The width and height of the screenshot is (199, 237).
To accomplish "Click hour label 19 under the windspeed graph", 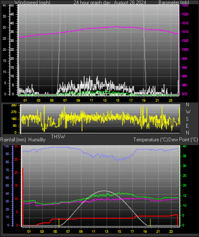I will pos(143,100).
